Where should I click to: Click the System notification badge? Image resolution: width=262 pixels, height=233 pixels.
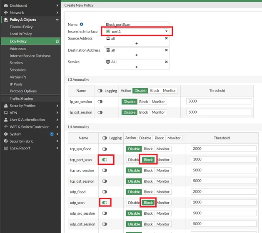(x=52, y=134)
